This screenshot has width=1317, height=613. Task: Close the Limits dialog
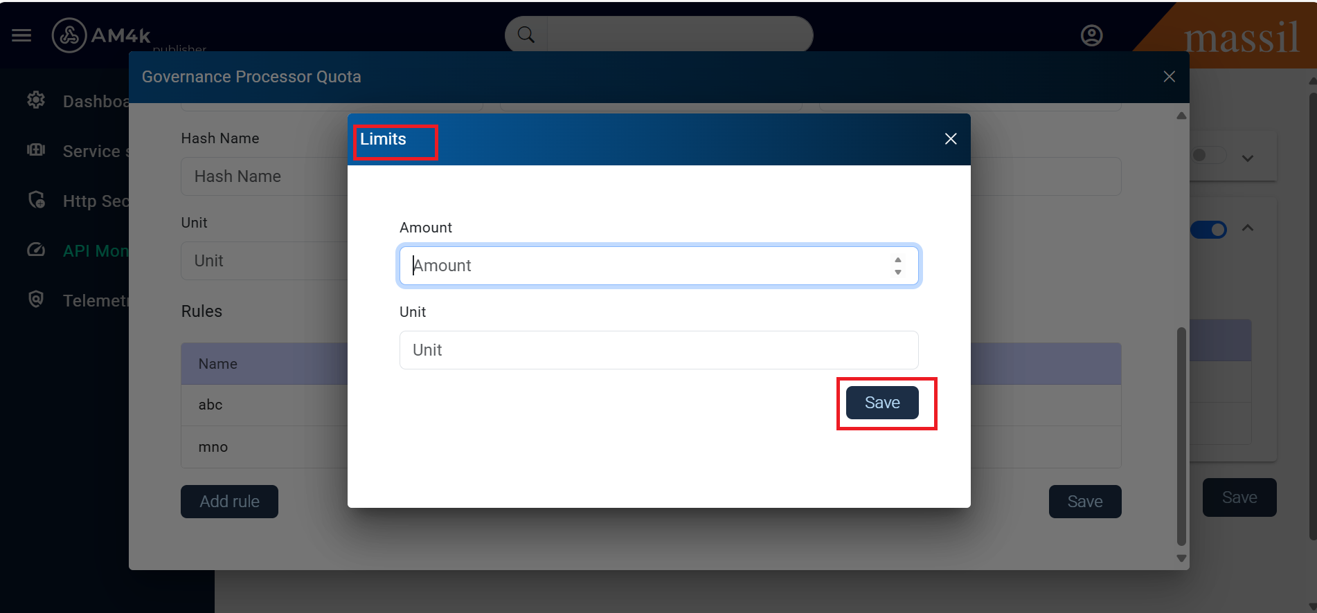pos(951,139)
